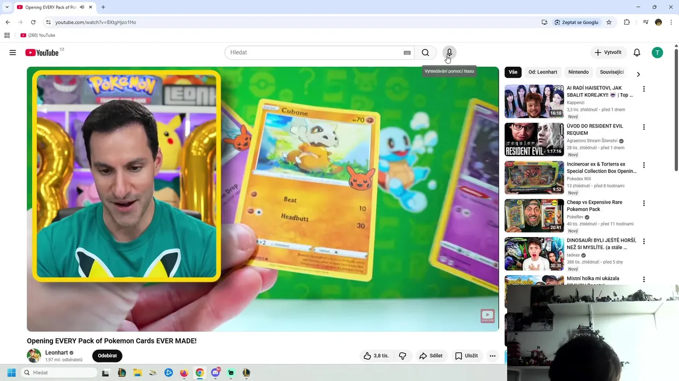Viewport: 679px width, 381px height.
Task: Install app icon in address bar
Action: pyautogui.click(x=544, y=22)
